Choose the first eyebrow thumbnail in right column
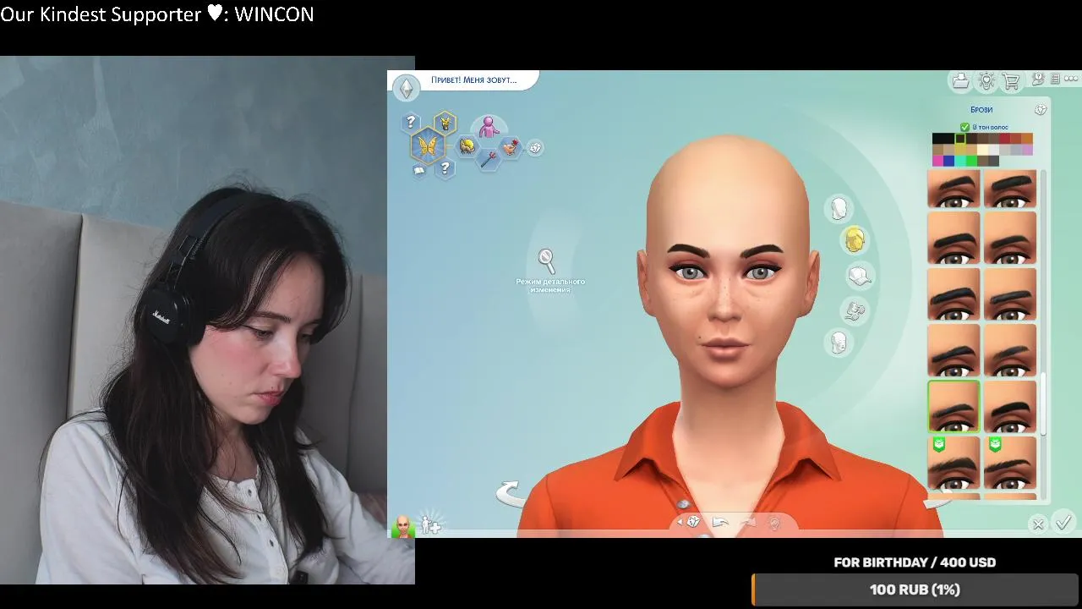The width and height of the screenshot is (1082, 609). point(1010,189)
